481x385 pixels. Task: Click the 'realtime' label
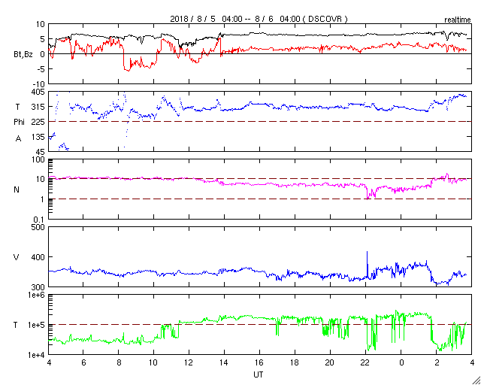458,20
